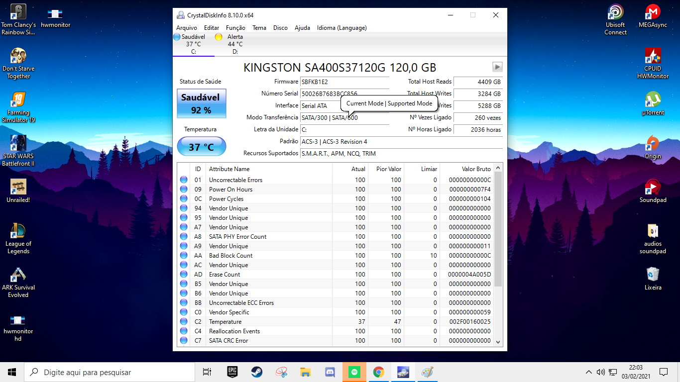The width and height of the screenshot is (680, 382).
Task: Select the Power On Hours attribute row
Action: click(x=336, y=190)
